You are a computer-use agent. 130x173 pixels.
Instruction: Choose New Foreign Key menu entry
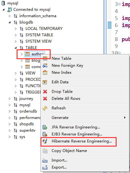coord(67,66)
